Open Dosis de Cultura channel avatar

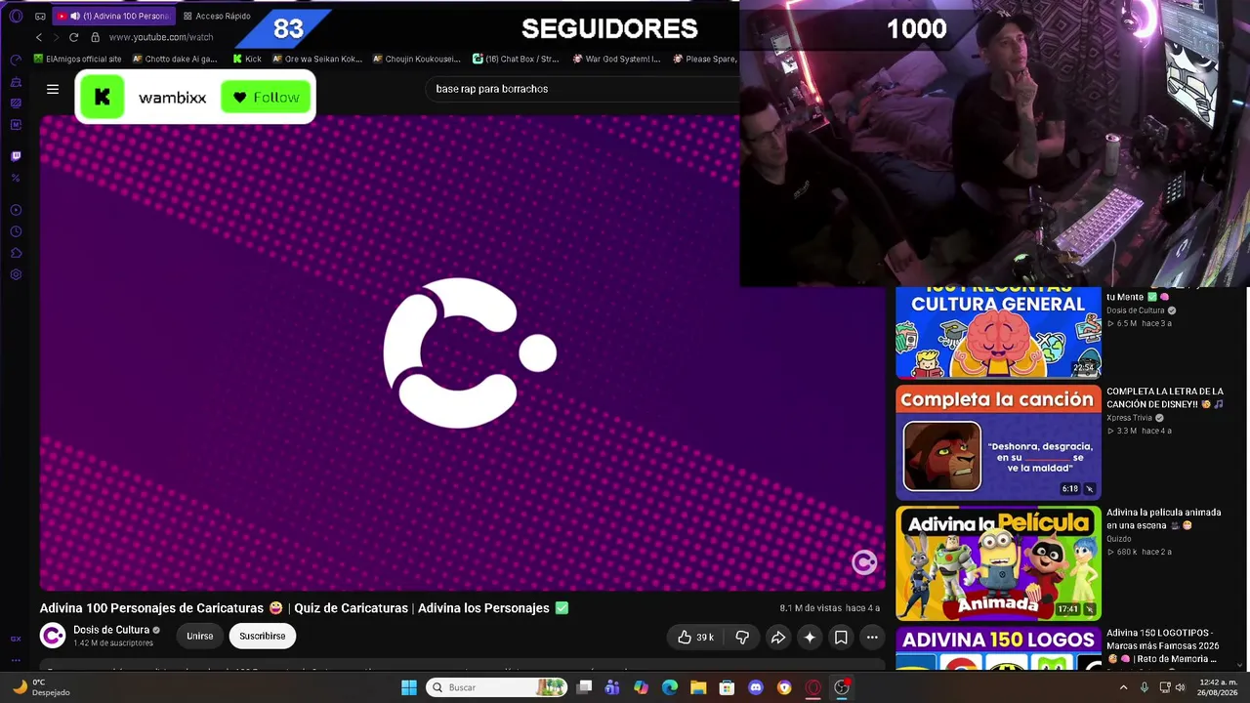[x=53, y=636]
